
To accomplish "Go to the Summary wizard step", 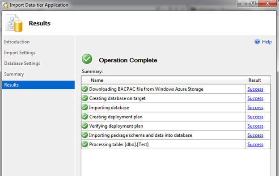I will point(14,74).
